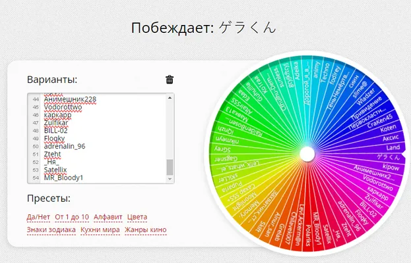Click the 'Pupania' wheel segment
411x263 pixels.
(232, 187)
